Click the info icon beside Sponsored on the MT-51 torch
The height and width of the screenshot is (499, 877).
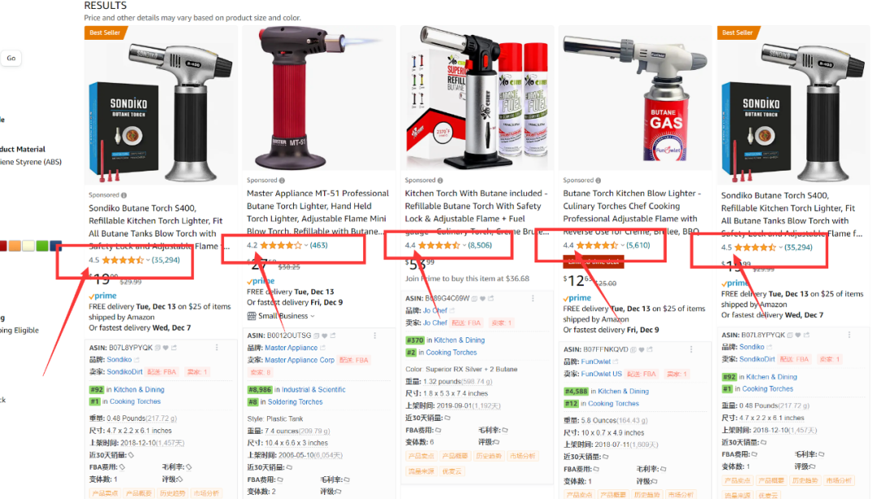282,180
